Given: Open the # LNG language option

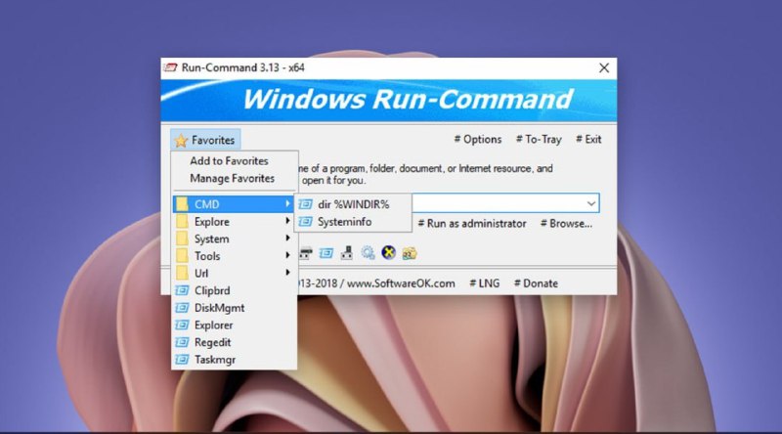Looking at the screenshot, I should pyautogui.click(x=484, y=283).
